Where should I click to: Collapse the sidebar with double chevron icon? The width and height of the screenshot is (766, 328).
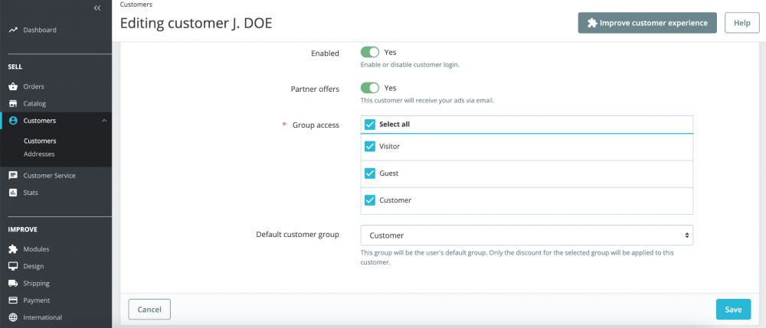point(97,8)
